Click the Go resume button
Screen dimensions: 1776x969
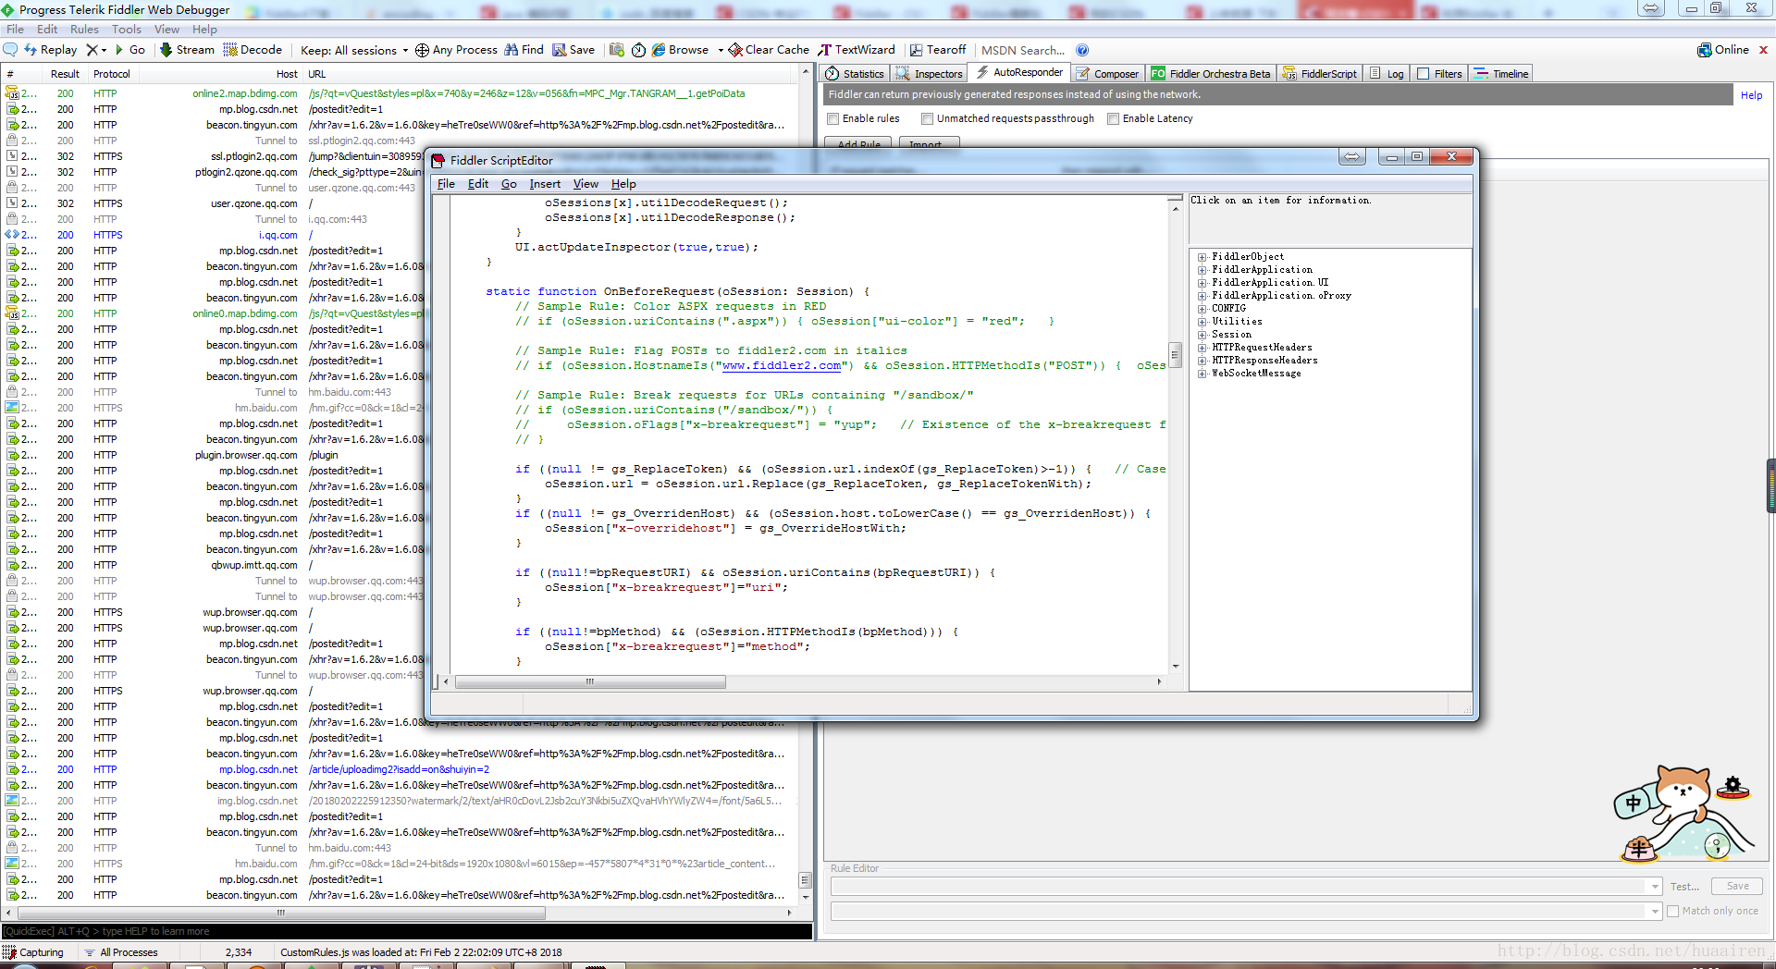click(130, 50)
